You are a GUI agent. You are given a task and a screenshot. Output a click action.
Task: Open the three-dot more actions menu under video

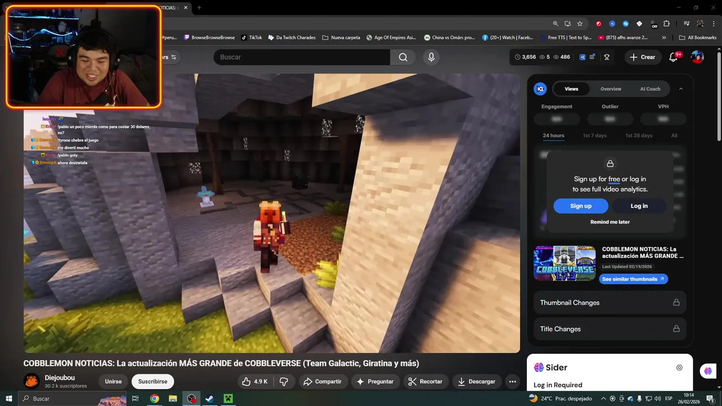[512, 381]
